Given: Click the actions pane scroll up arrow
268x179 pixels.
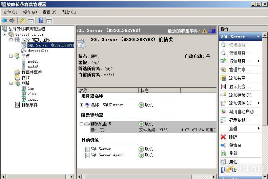Looking at the screenshot, I should 265,35.
